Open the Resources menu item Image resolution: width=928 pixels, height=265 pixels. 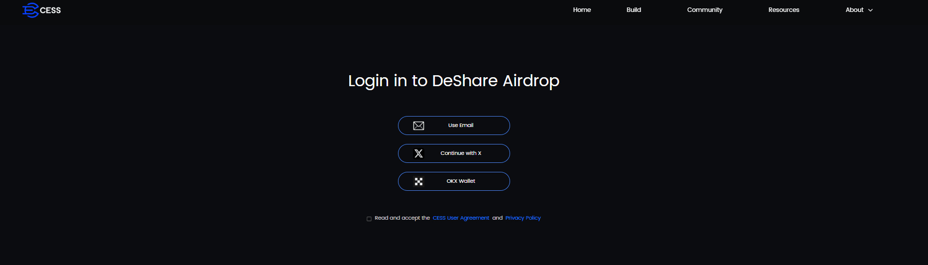pyautogui.click(x=784, y=10)
